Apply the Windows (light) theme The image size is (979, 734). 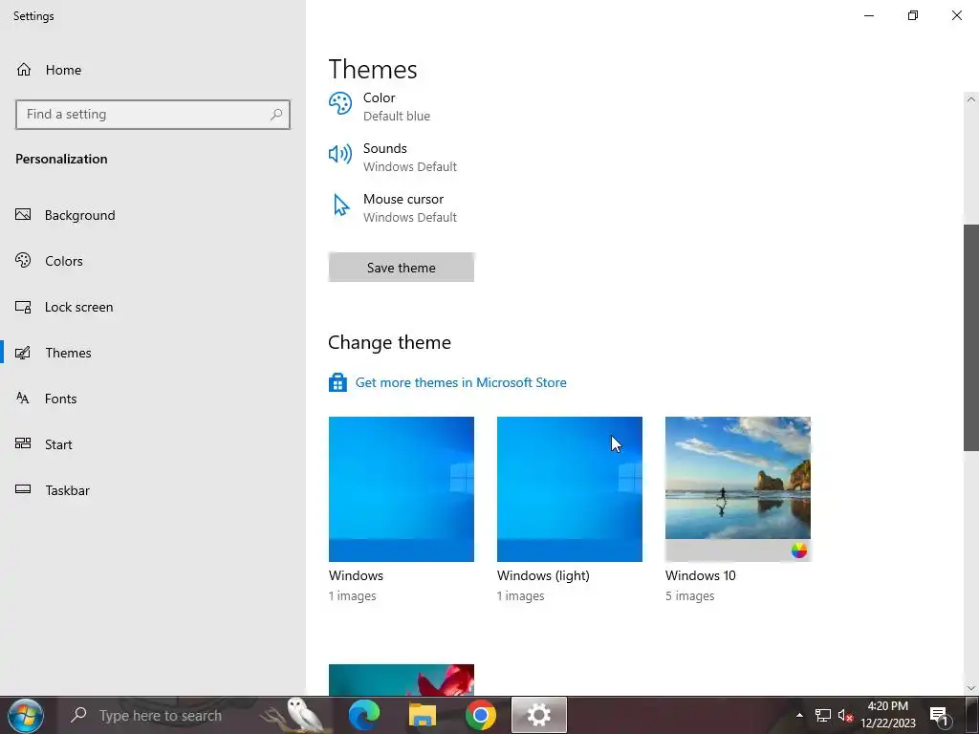point(570,488)
